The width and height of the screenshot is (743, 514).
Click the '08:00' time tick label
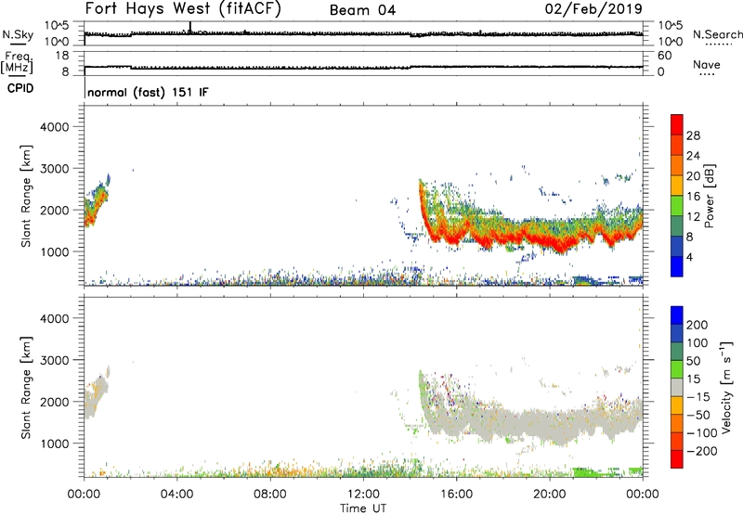pyautogui.click(x=270, y=495)
